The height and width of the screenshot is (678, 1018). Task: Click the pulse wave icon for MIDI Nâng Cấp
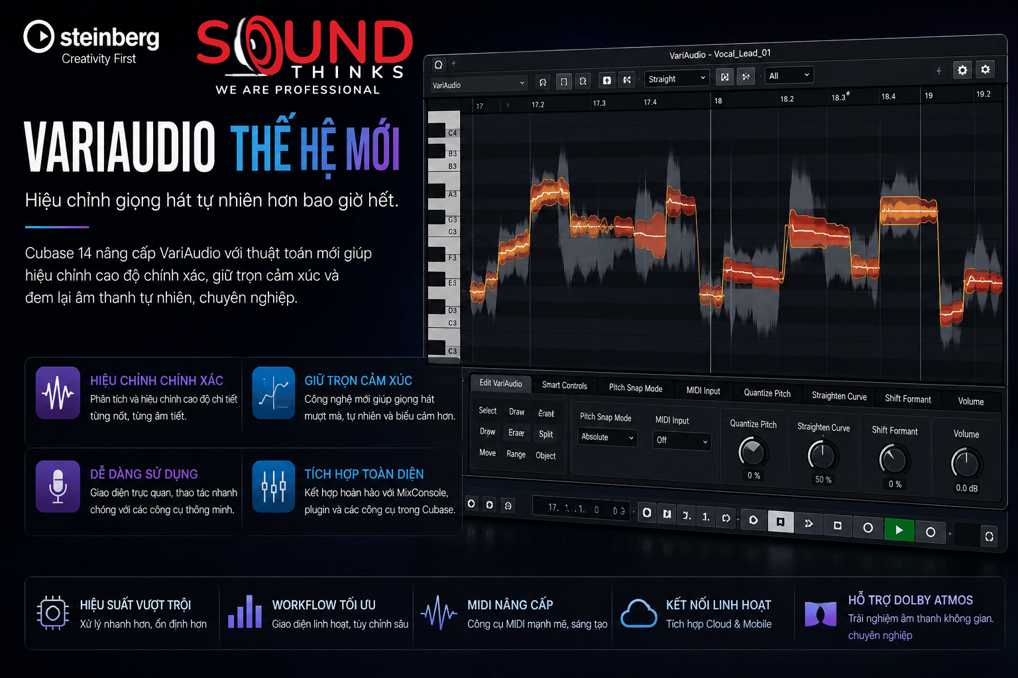coord(439,612)
